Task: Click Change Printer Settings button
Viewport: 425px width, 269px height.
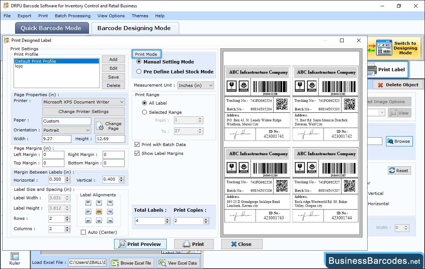Action: tap(84, 112)
